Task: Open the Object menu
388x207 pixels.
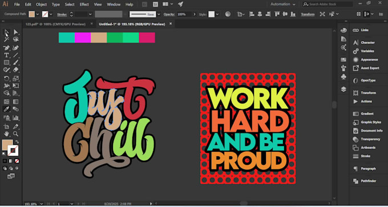Action: click(x=41, y=5)
